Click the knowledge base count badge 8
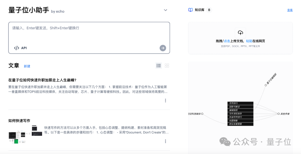Image resolution: width=301 pixels, height=154 pixels. [x=209, y=10]
